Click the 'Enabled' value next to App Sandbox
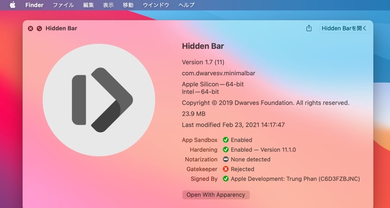Screen dimensions: 390x208 click(241, 140)
